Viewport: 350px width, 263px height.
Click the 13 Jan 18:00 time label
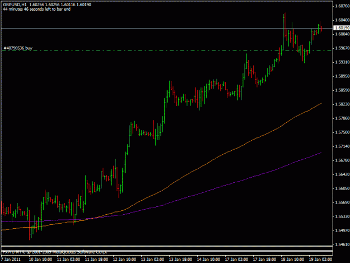pyautogui.click(x=180, y=259)
